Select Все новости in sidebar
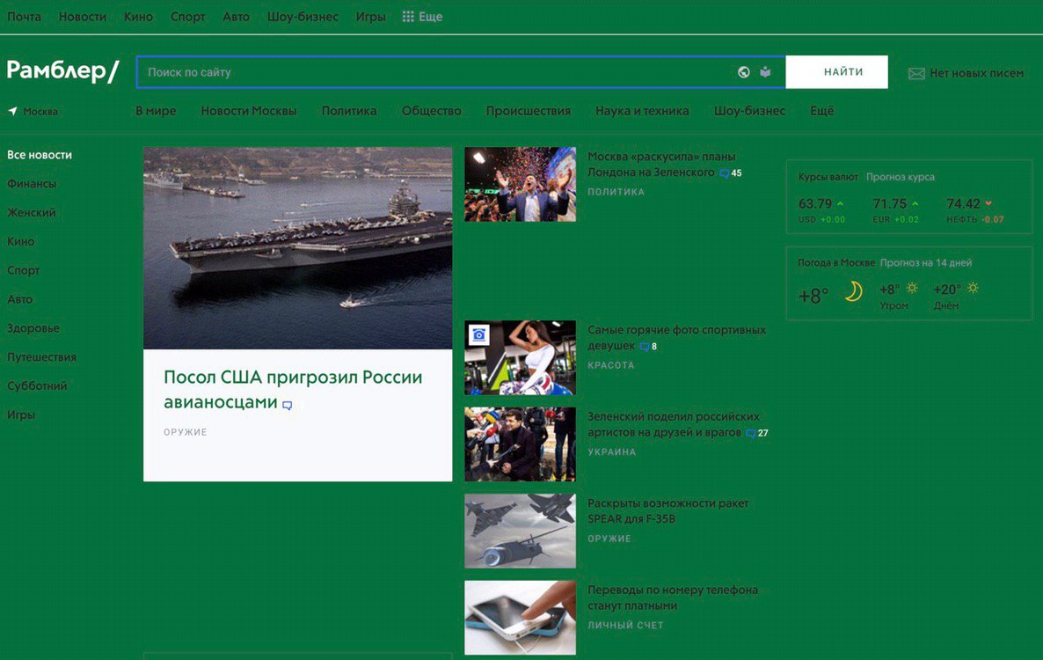The image size is (1043, 660). click(40, 155)
